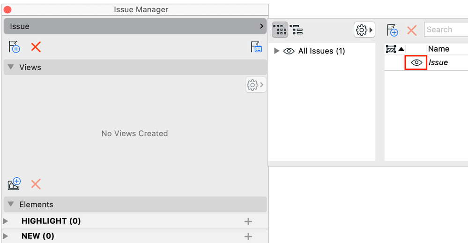This screenshot has height=243, width=468.
Task: Collapse the Views section
Action: [11, 68]
